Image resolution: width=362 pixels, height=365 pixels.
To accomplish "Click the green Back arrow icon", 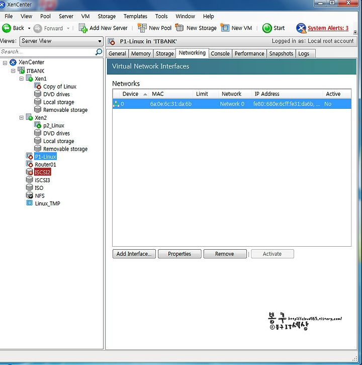I will click(x=6, y=28).
